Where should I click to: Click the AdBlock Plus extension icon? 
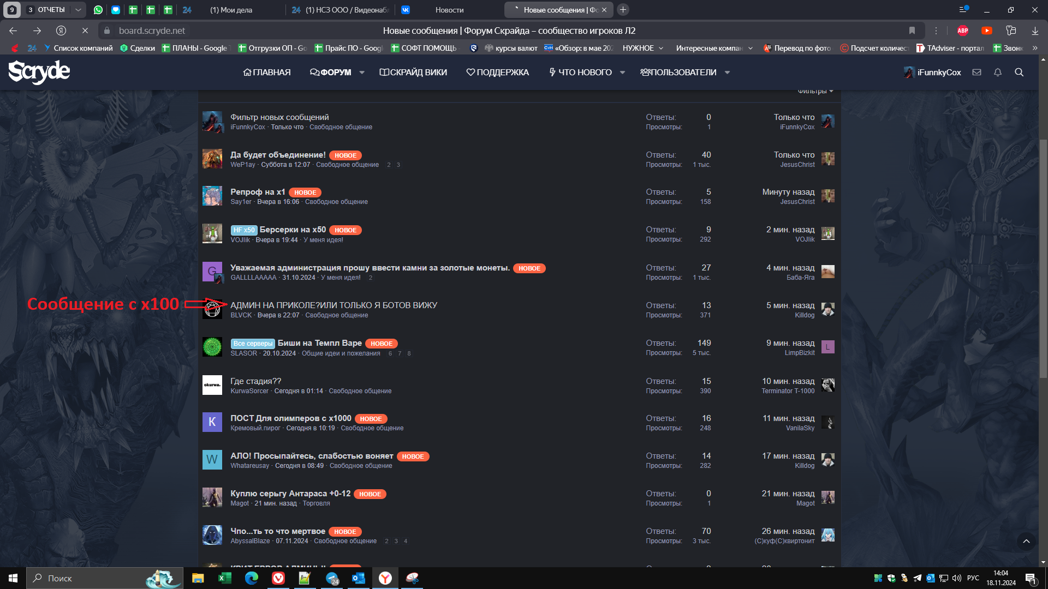(x=963, y=31)
